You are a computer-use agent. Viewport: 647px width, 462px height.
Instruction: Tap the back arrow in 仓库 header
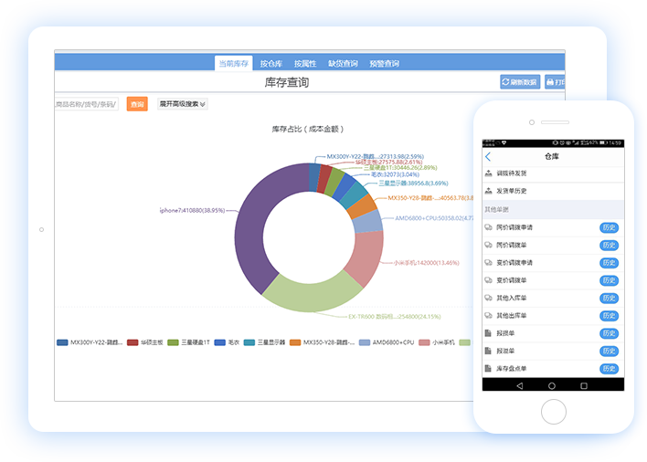point(488,156)
